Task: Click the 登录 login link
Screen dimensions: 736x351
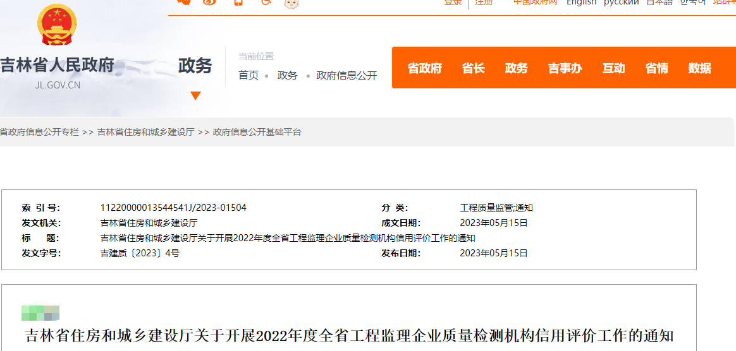Action: coord(453,3)
